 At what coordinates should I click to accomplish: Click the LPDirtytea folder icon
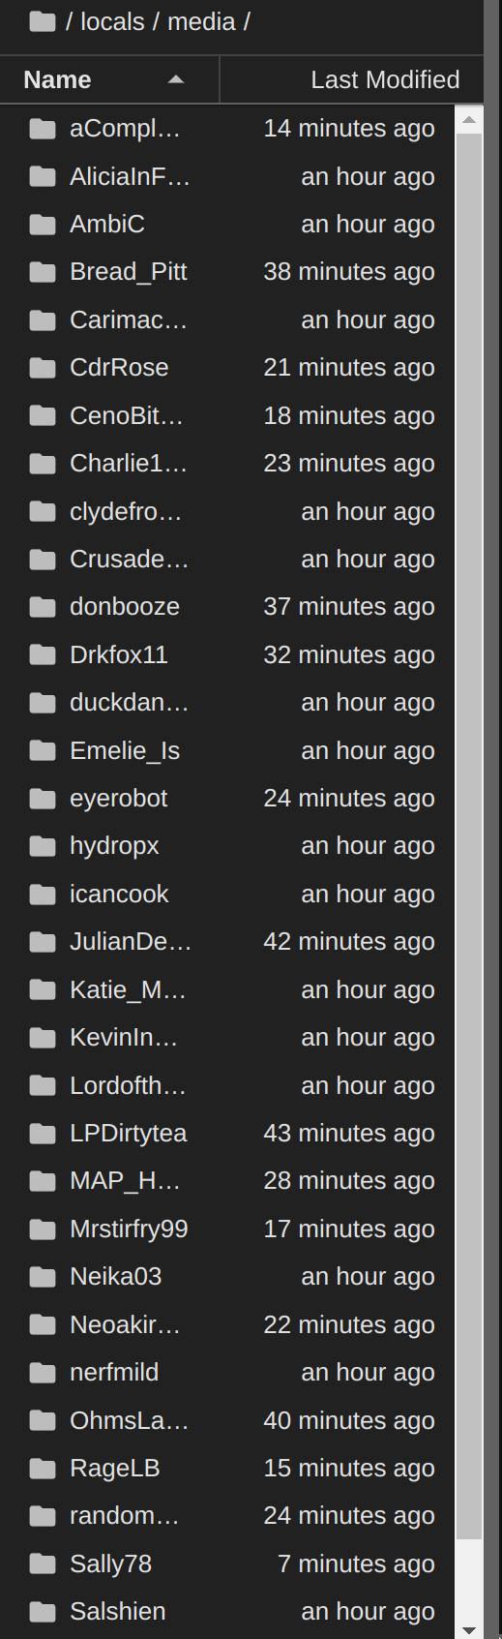coord(43,1134)
